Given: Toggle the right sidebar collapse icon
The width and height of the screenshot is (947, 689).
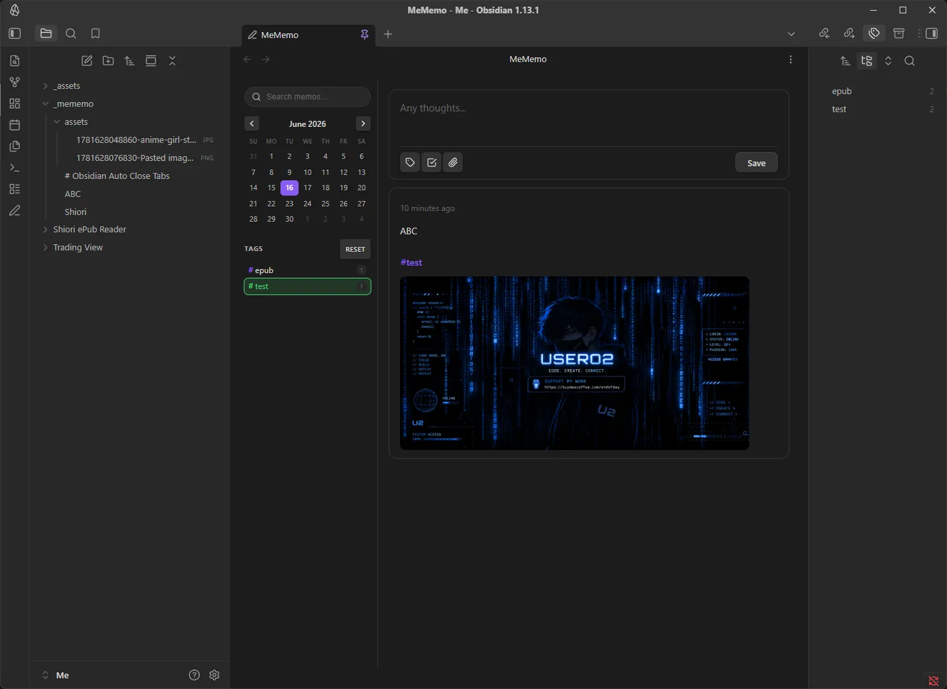Looking at the screenshot, I should tap(932, 33).
